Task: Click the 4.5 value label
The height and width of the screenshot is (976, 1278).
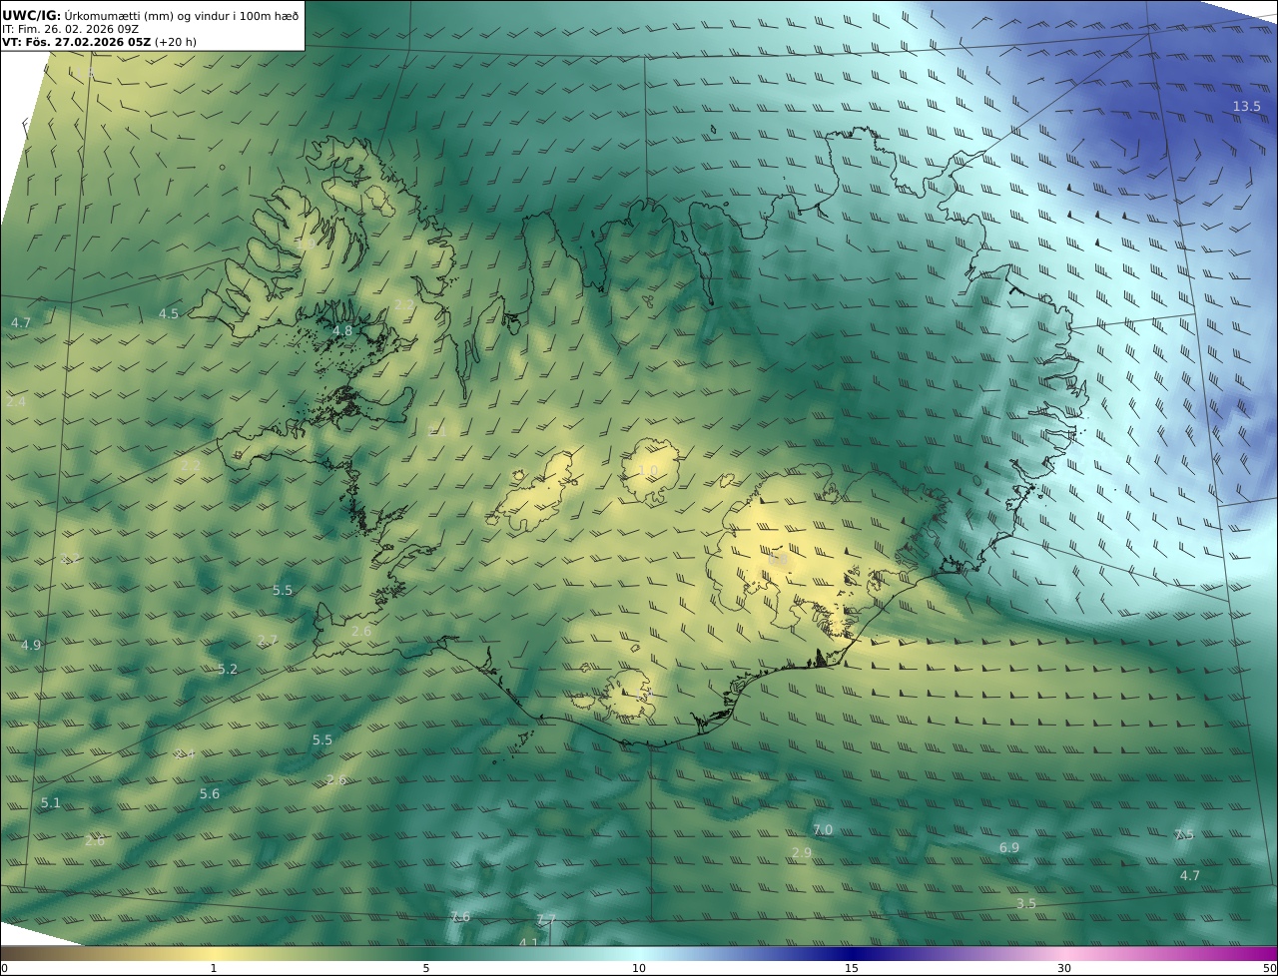Action: (169, 313)
